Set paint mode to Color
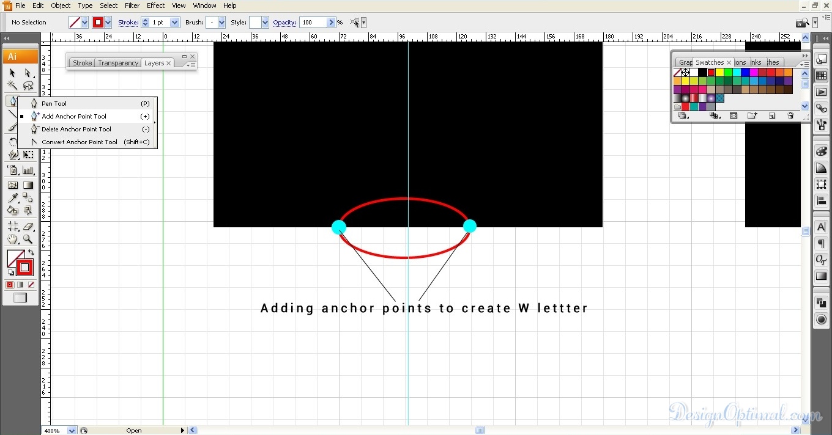 tap(10, 285)
